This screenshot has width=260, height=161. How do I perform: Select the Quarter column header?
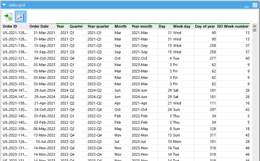[78, 26]
